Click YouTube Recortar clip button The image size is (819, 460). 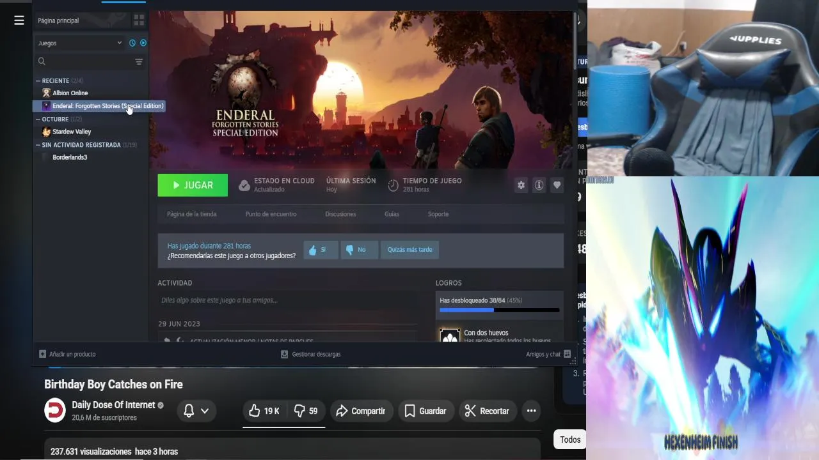(487, 411)
